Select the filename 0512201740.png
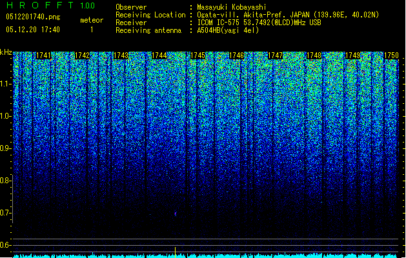 point(33,17)
